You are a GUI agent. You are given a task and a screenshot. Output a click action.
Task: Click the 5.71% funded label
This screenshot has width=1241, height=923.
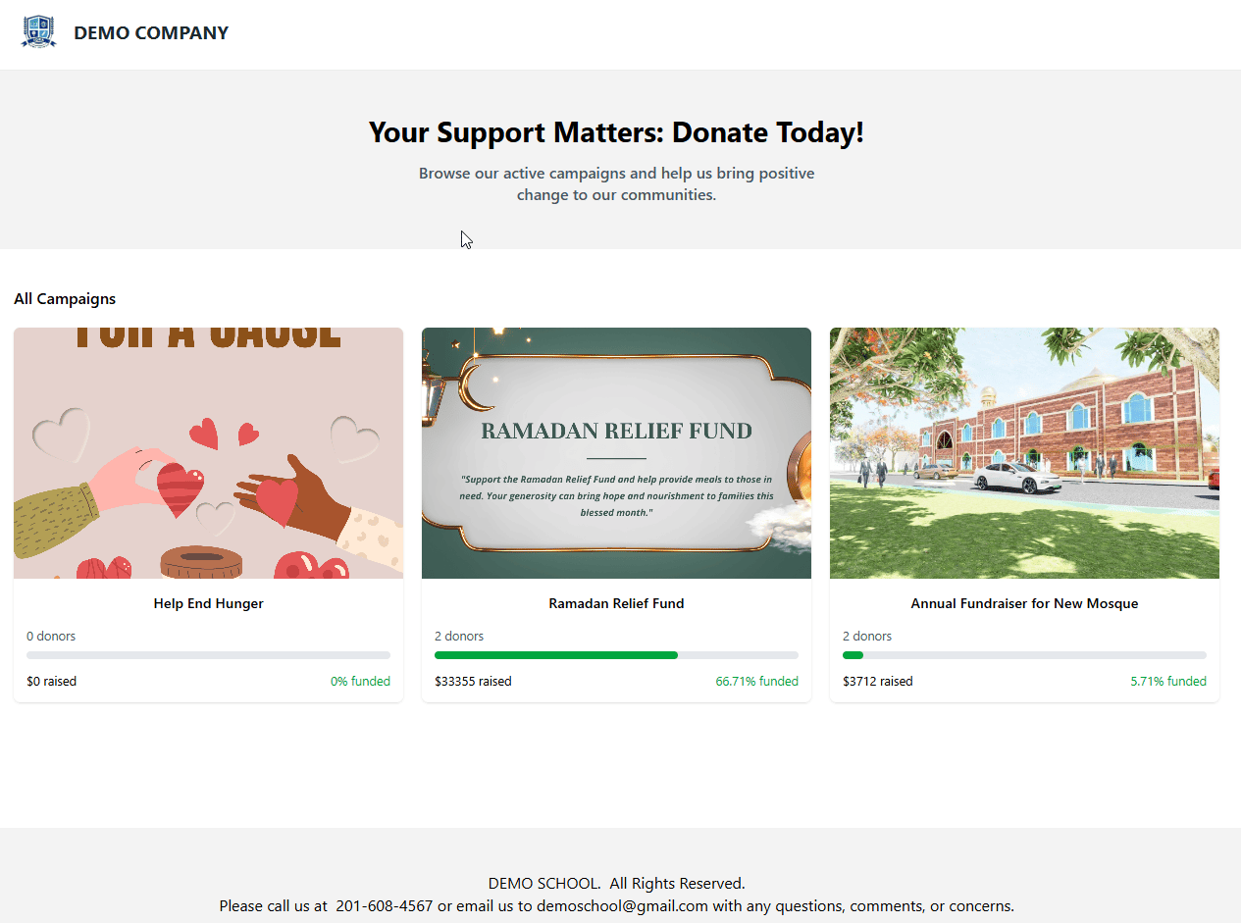1168,682
